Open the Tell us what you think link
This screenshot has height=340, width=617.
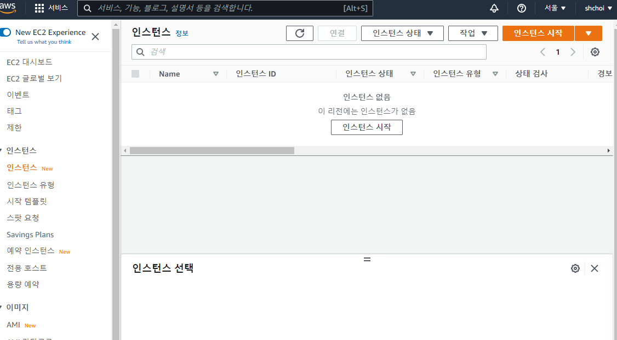click(44, 42)
